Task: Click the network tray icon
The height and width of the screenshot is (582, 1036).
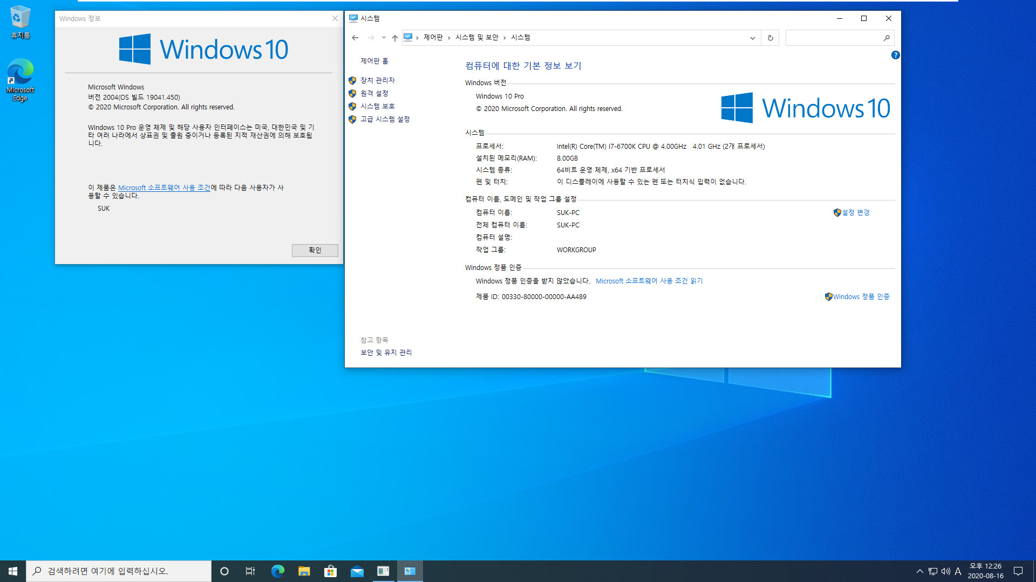Action: [932, 571]
